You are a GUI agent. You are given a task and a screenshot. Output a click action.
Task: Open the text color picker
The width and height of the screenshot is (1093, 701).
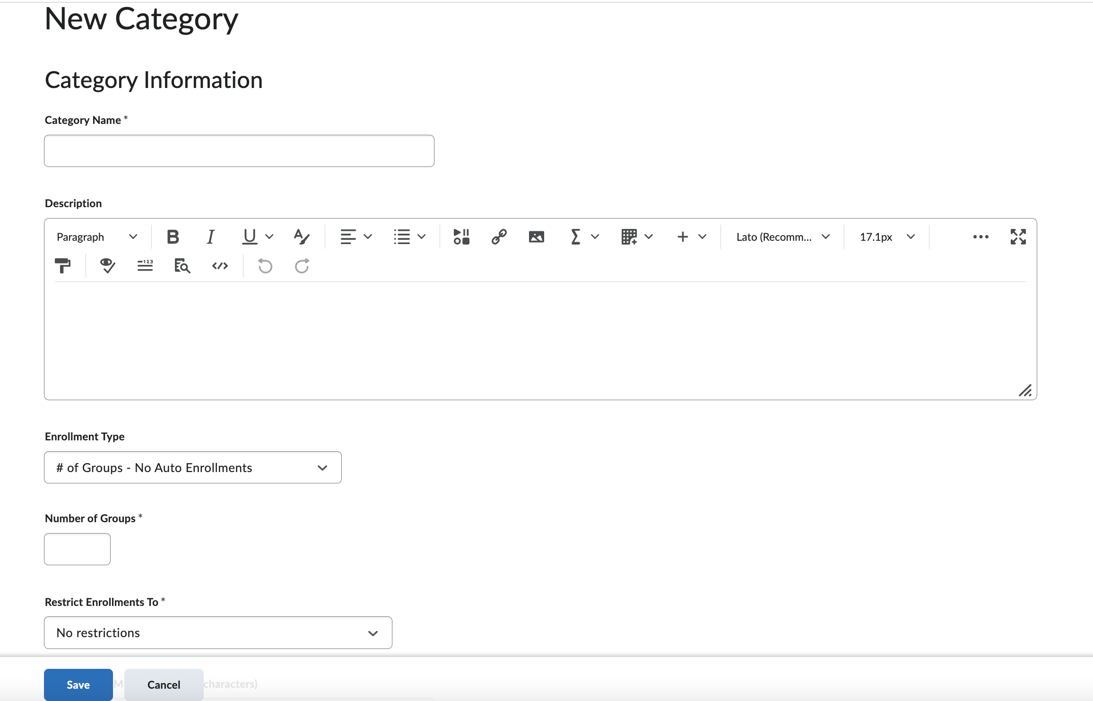(x=301, y=237)
